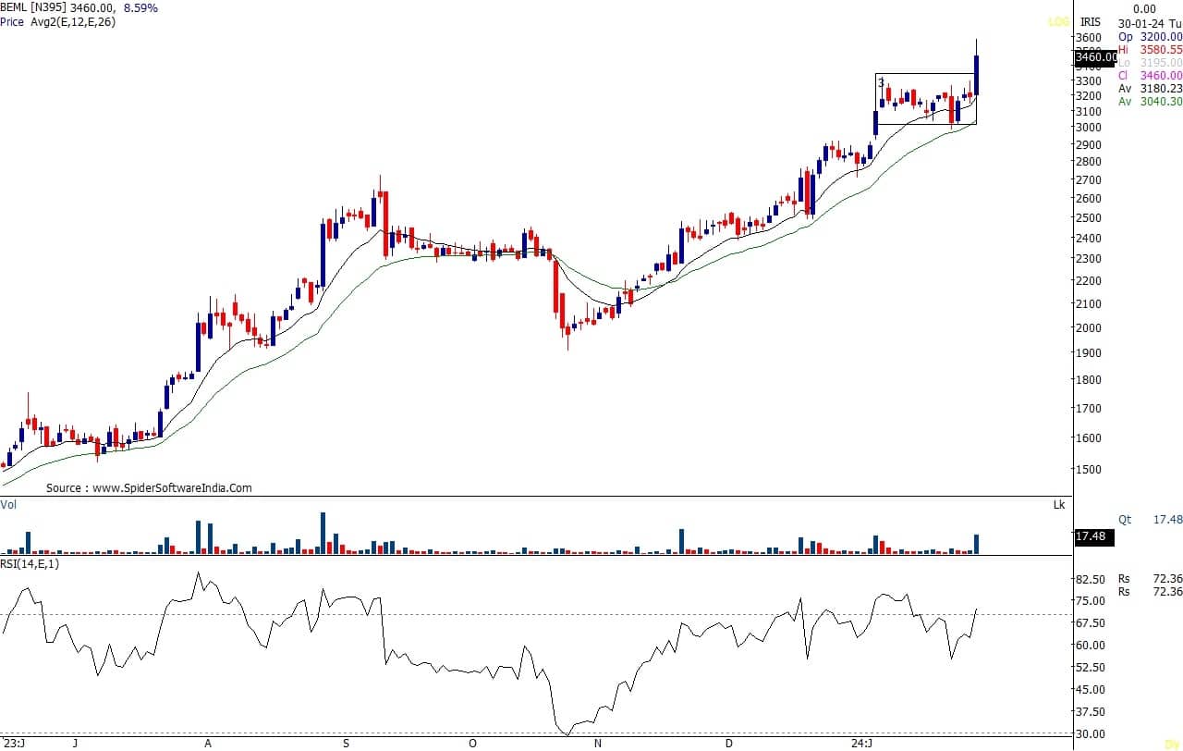Click the 2800 price axis label
1183x751 pixels.
coord(1088,162)
